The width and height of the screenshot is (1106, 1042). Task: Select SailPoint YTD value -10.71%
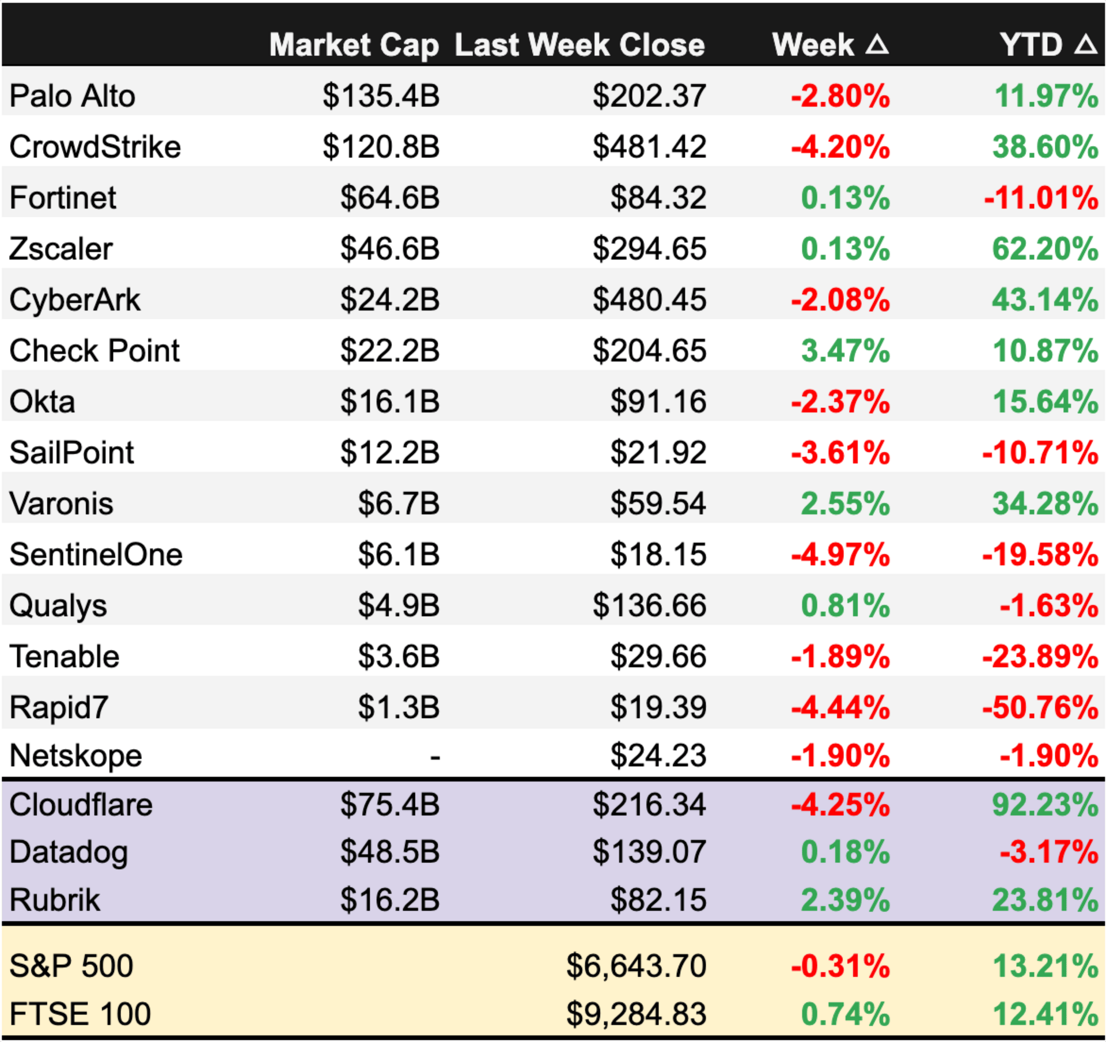click(x=1040, y=453)
